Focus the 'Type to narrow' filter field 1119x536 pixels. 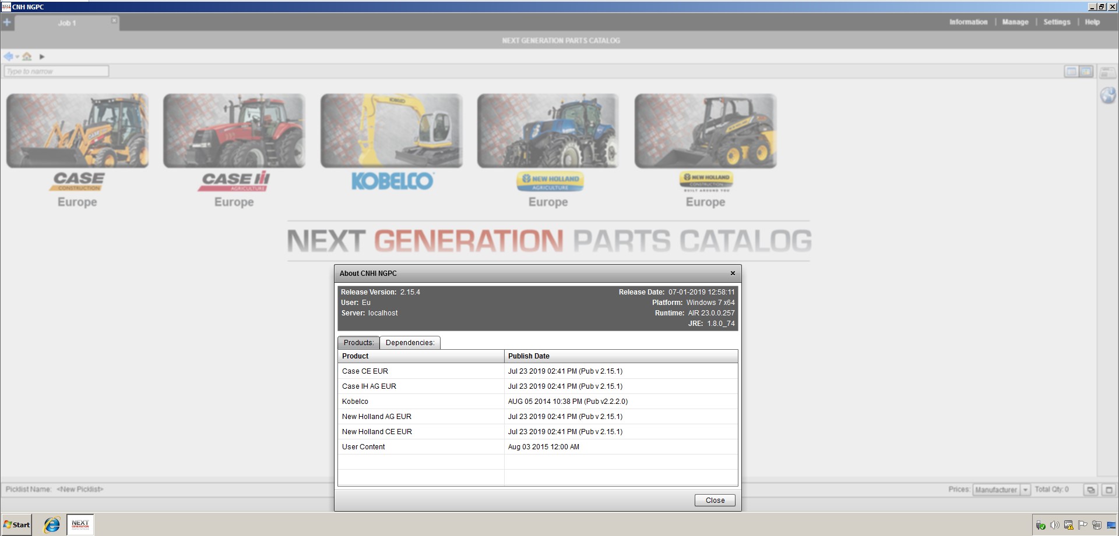(x=57, y=71)
